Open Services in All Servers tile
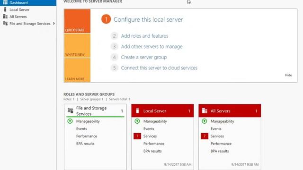Viewport: 303px width, 170px height. (x=217, y=136)
